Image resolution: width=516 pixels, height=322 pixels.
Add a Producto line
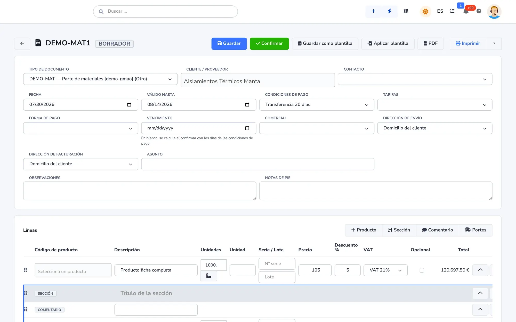364,230
